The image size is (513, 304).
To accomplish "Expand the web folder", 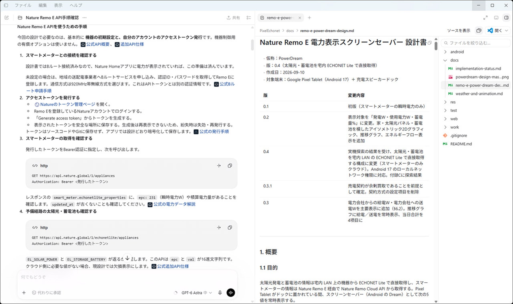I will 476,119.
